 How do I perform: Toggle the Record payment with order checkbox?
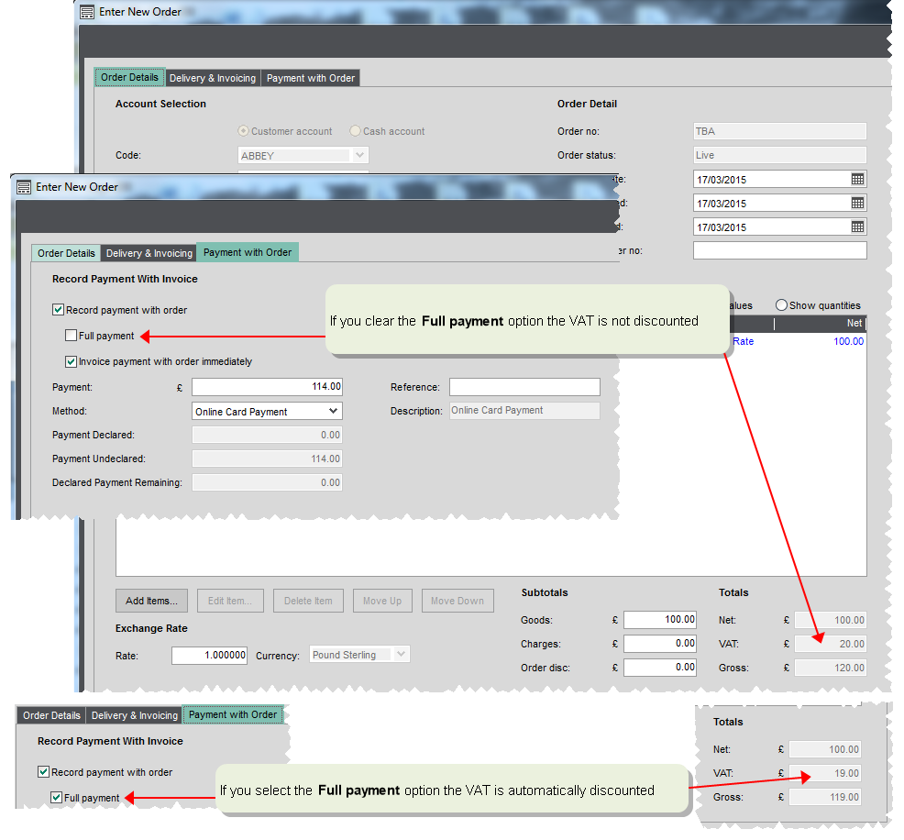tap(59, 310)
